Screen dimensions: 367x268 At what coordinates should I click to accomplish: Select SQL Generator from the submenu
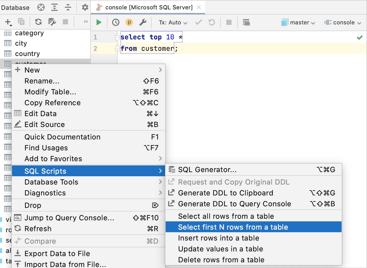tap(207, 170)
